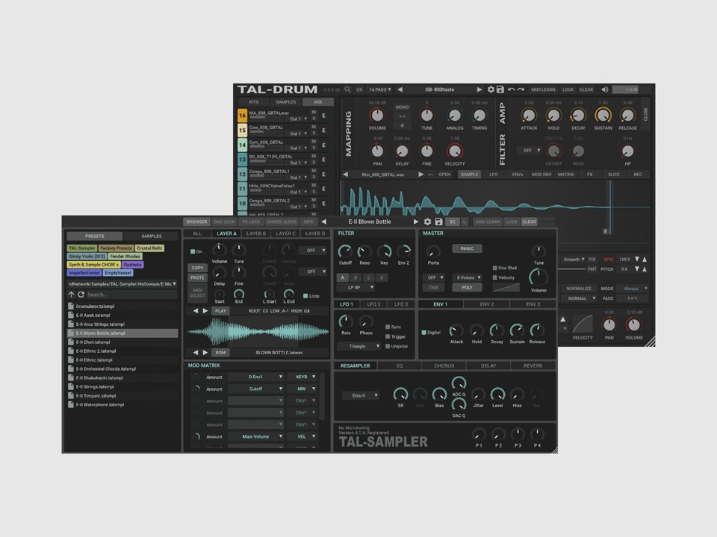Save the kit with TAL-Drum's floppy icon
The width and height of the screenshot is (717, 537).
pos(500,89)
